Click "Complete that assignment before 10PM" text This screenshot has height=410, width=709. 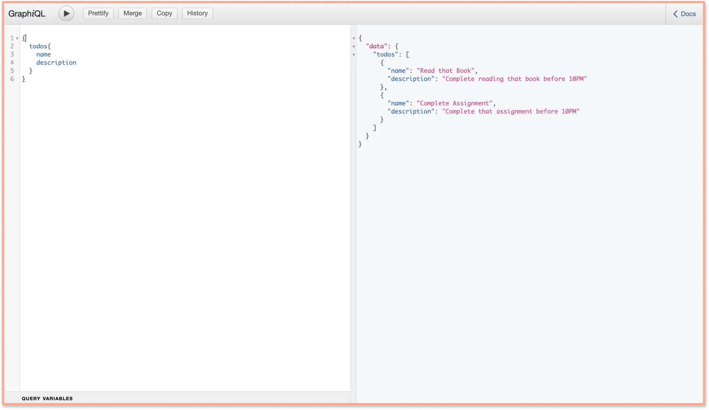tap(510, 112)
